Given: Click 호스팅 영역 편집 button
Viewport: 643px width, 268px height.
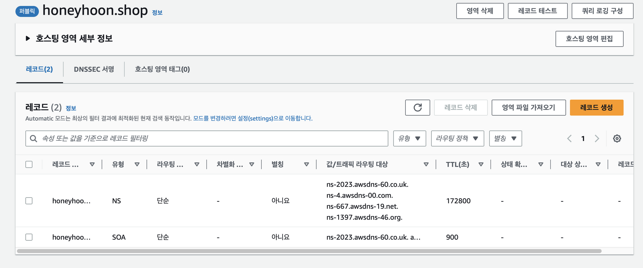Looking at the screenshot, I should [589, 39].
